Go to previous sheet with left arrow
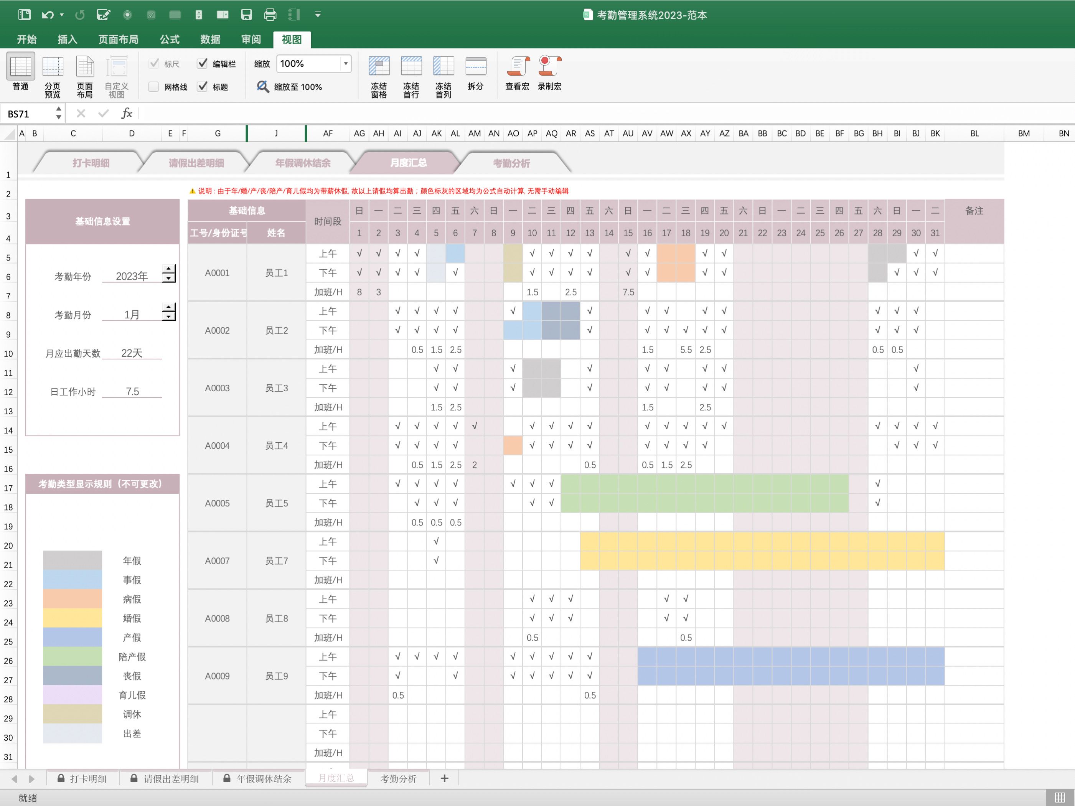1075x806 pixels. tap(14, 779)
